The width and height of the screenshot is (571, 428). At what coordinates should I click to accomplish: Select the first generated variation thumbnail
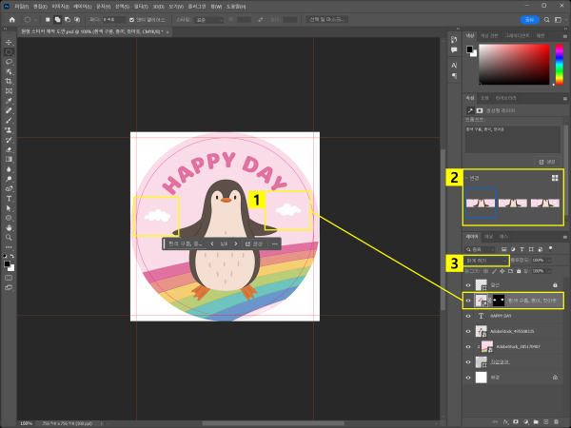pyautogui.click(x=481, y=203)
